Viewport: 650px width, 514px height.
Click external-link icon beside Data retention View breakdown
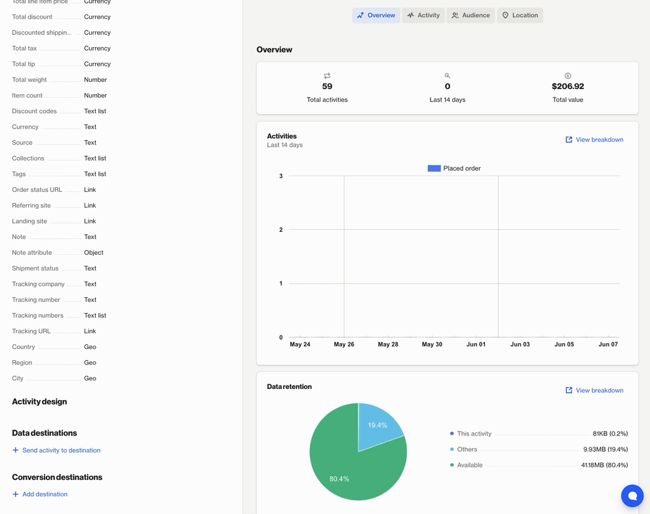(x=569, y=390)
